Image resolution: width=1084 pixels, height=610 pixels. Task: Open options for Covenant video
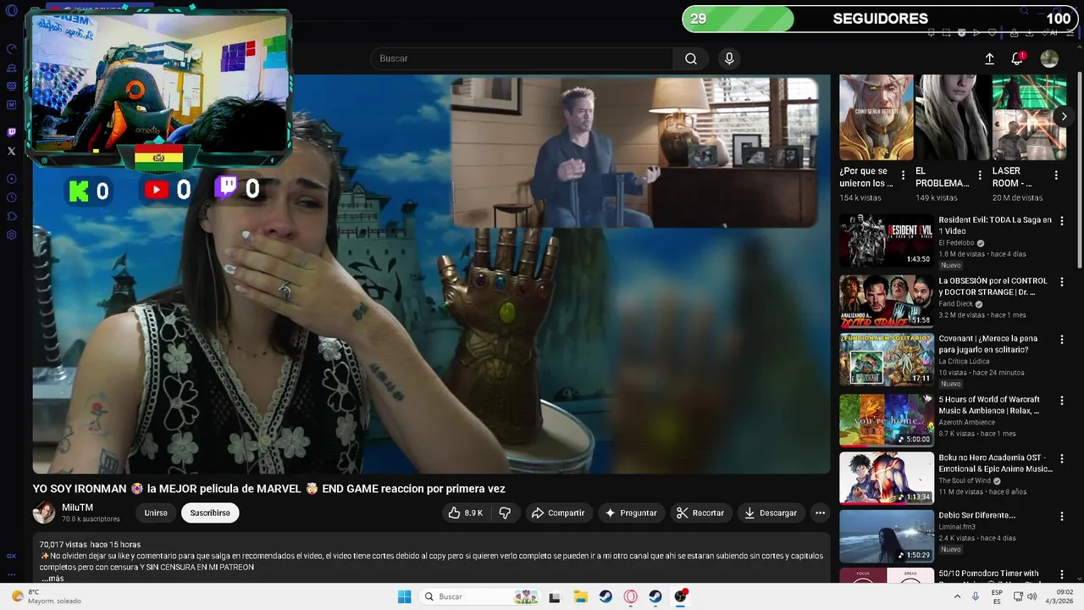pos(1061,340)
